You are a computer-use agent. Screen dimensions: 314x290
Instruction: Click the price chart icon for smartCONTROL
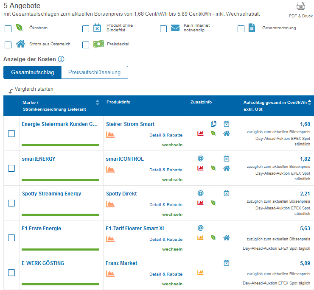[110, 170]
